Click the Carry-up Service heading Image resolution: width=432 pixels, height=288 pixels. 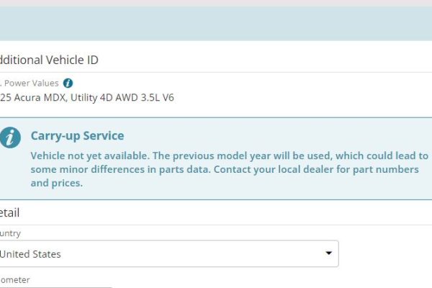pyautogui.click(x=77, y=135)
